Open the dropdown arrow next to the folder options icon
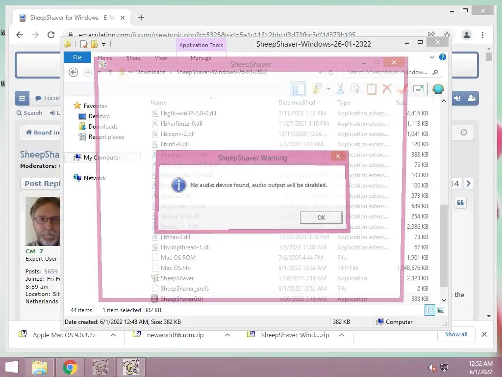The width and height of the screenshot is (502, 377). click(328, 89)
